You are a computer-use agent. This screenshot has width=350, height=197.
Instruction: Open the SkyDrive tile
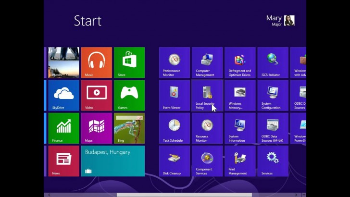click(63, 96)
